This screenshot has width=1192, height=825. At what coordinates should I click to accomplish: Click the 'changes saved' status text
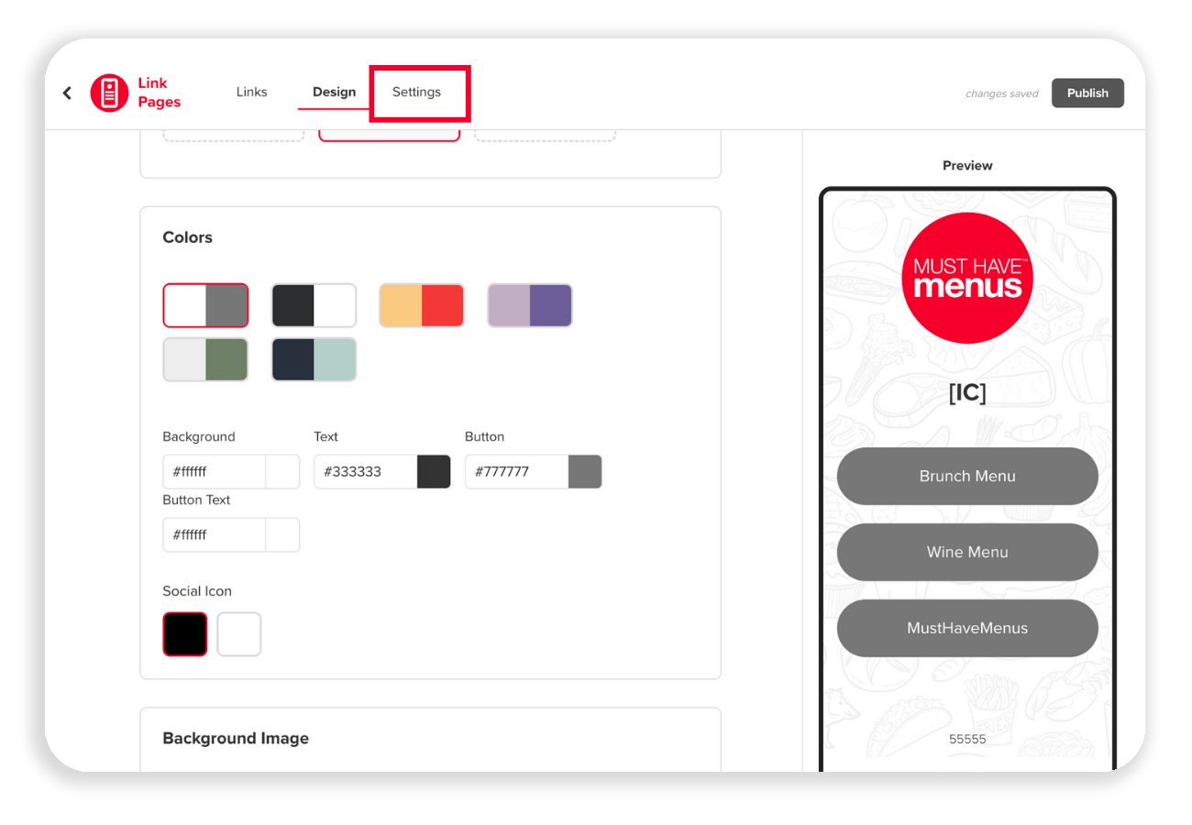(1001, 93)
